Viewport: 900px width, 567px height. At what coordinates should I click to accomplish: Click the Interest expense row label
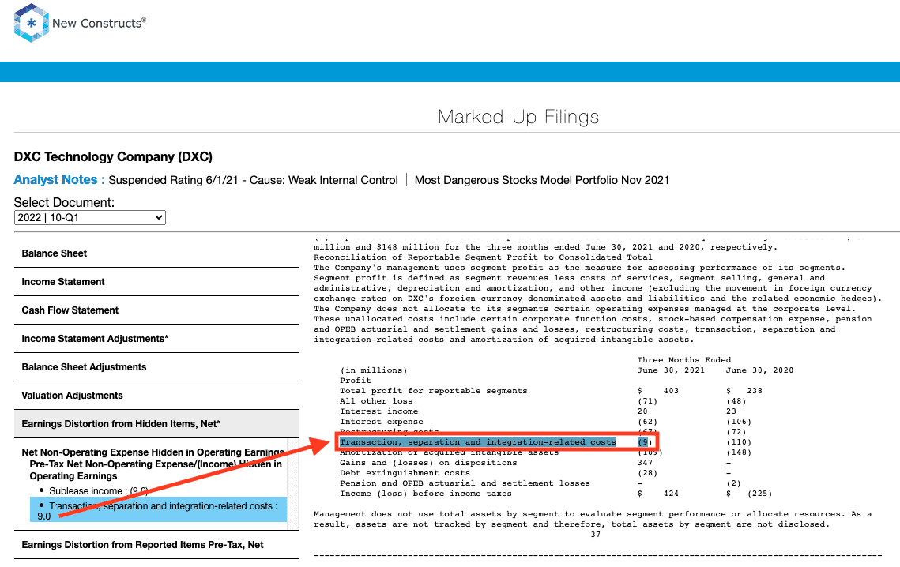(381, 422)
